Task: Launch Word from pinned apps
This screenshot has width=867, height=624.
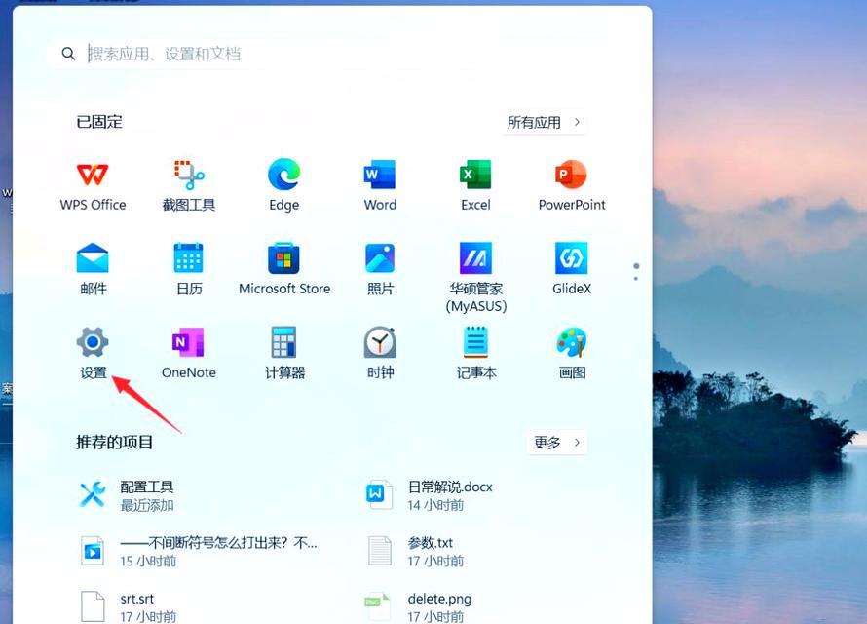Action: pyautogui.click(x=380, y=186)
